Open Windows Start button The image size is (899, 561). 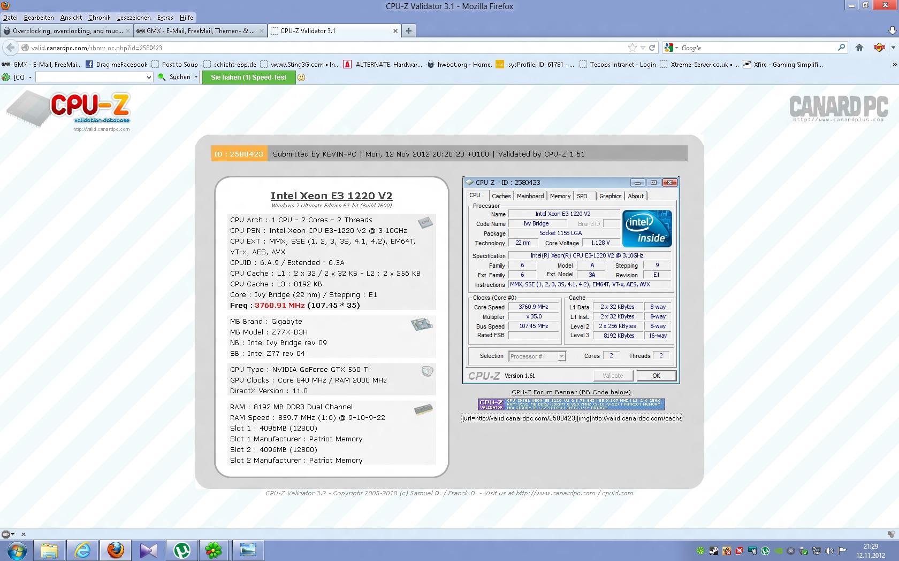click(x=17, y=550)
